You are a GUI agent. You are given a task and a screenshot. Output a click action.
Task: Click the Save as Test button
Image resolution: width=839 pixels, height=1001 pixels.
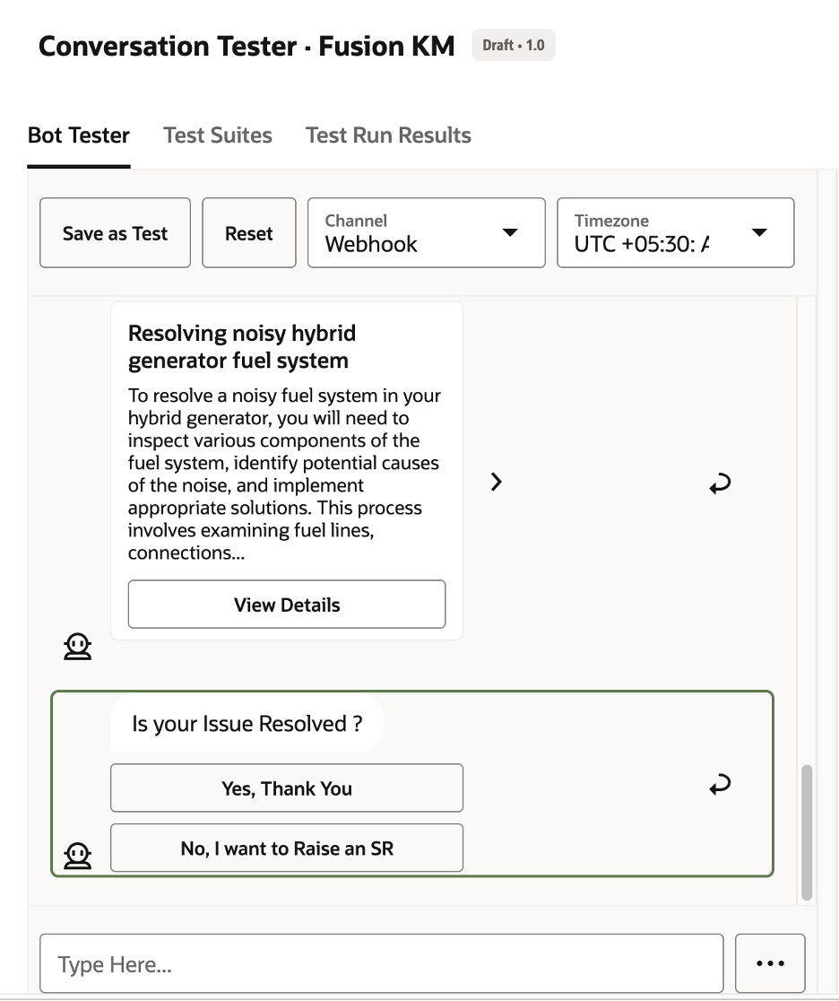click(115, 232)
